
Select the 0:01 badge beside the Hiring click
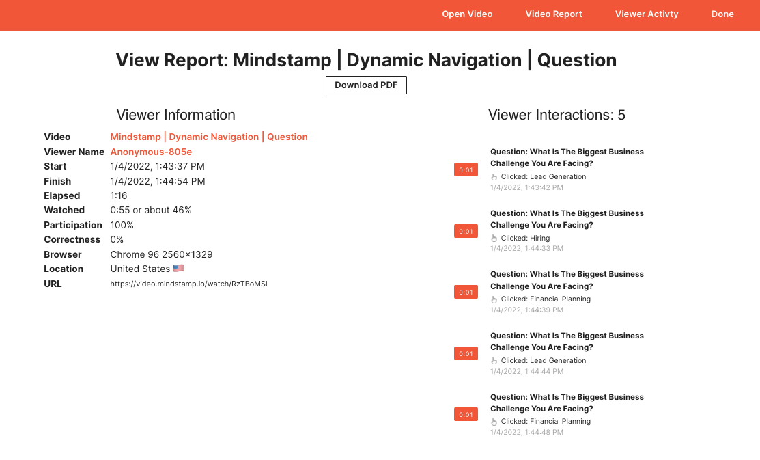[x=466, y=232]
